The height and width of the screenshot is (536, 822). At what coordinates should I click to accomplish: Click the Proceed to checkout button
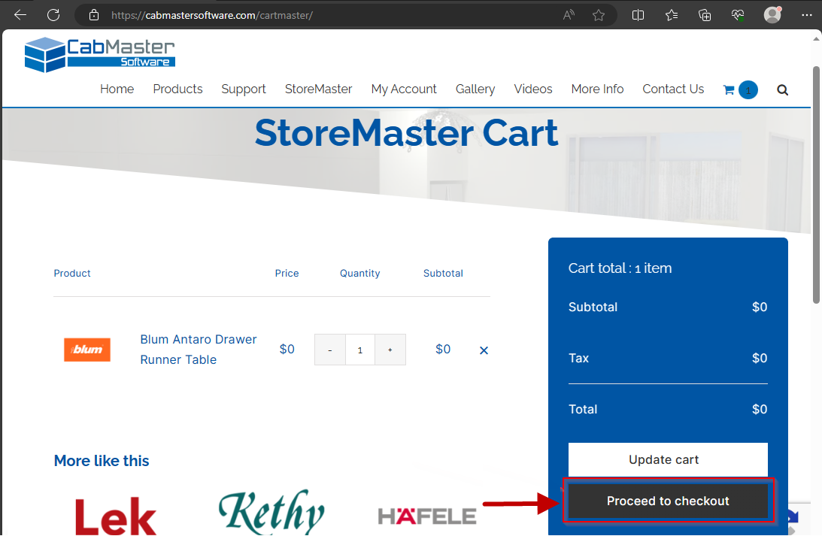click(668, 501)
